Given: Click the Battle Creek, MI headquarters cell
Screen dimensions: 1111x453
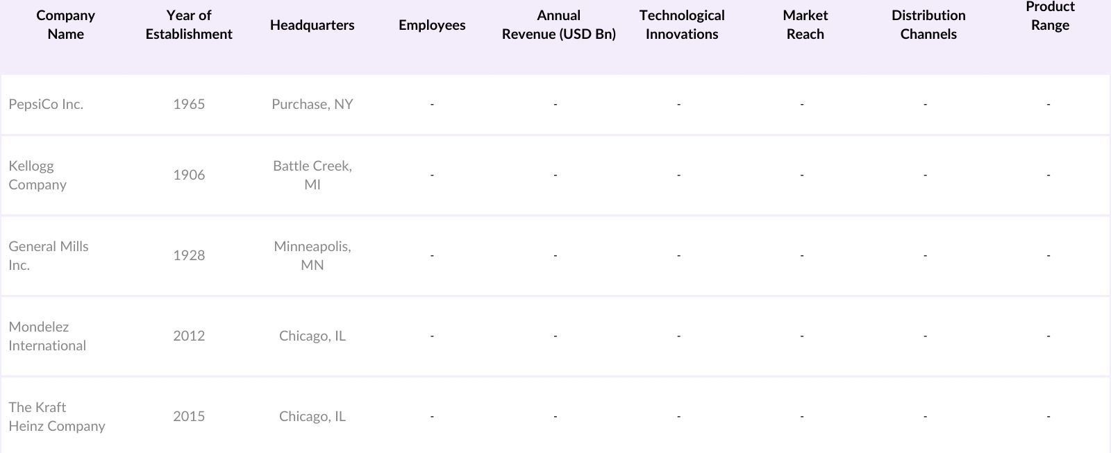Looking at the screenshot, I should coord(312,175).
